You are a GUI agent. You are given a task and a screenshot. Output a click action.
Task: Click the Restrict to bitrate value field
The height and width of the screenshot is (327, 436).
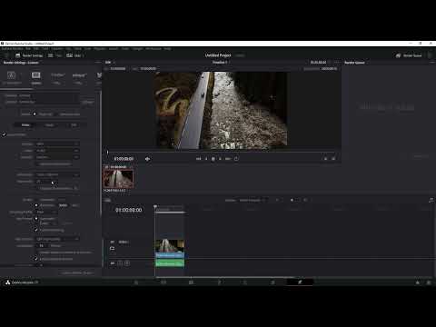(x=63, y=205)
